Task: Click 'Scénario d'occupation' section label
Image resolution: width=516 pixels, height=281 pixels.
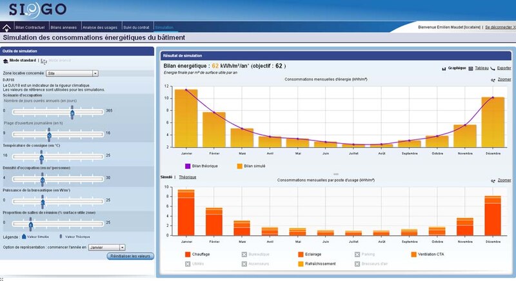Action: point(23,95)
